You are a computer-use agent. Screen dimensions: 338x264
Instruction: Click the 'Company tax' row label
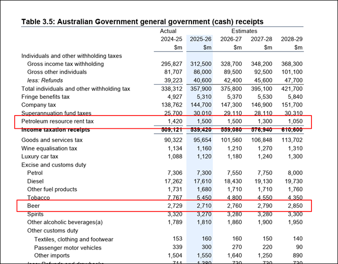(x=39, y=105)
